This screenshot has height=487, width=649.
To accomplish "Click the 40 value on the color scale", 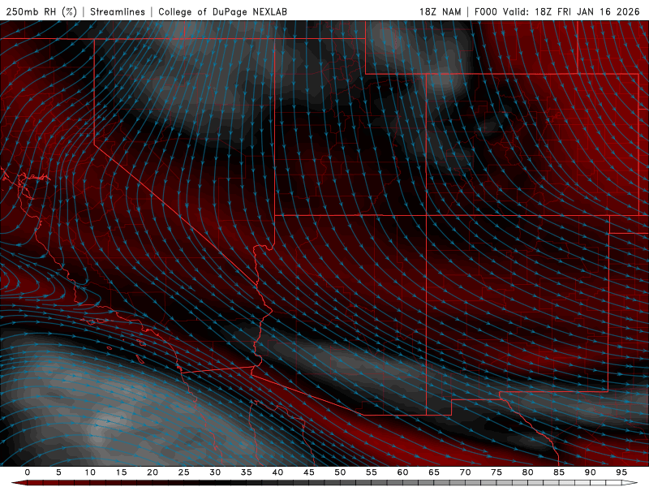I will pos(277,472).
